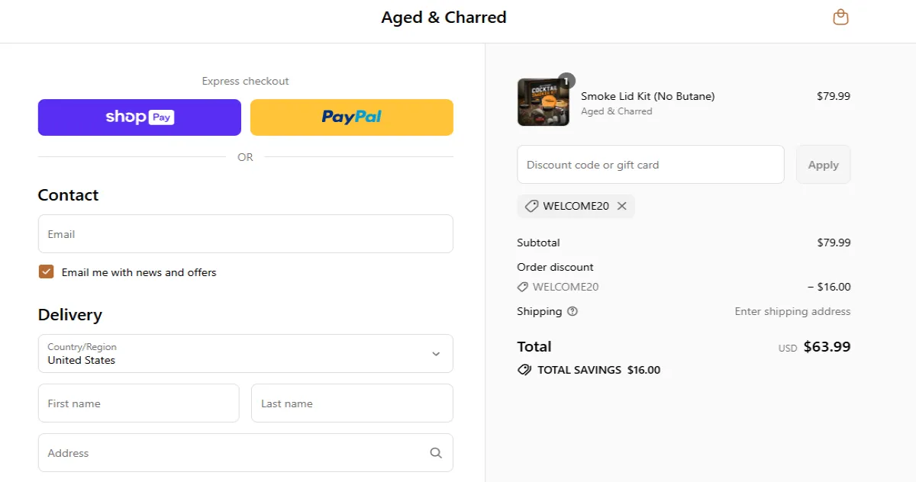Click the Smoke Lid Kit product thumbnail
Screen dimensions: 916x482
pyautogui.click(x=543, y=101)
